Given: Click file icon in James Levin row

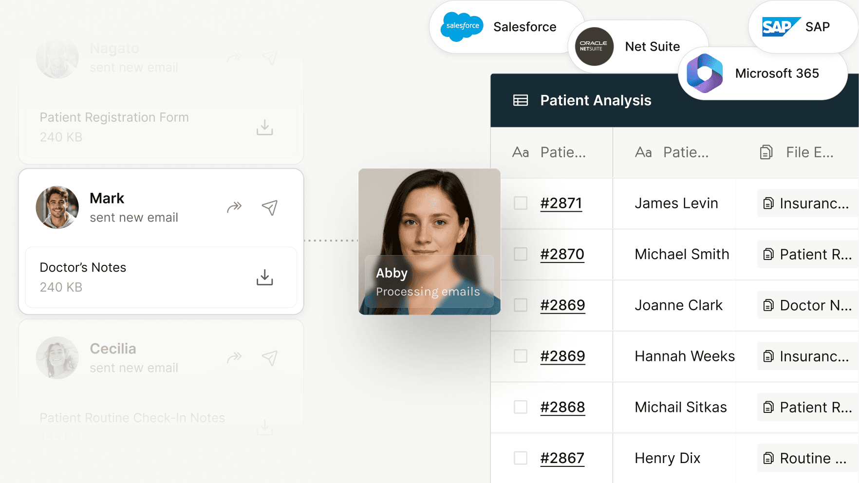Looking at the screenshot, I should [x=768, y=203].
